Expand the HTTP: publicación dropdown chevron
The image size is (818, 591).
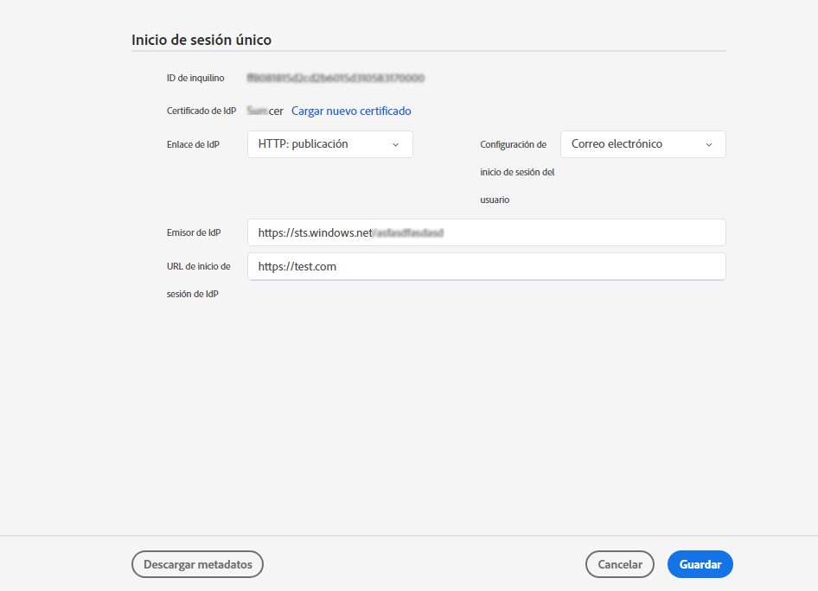(x=397, y=144)
